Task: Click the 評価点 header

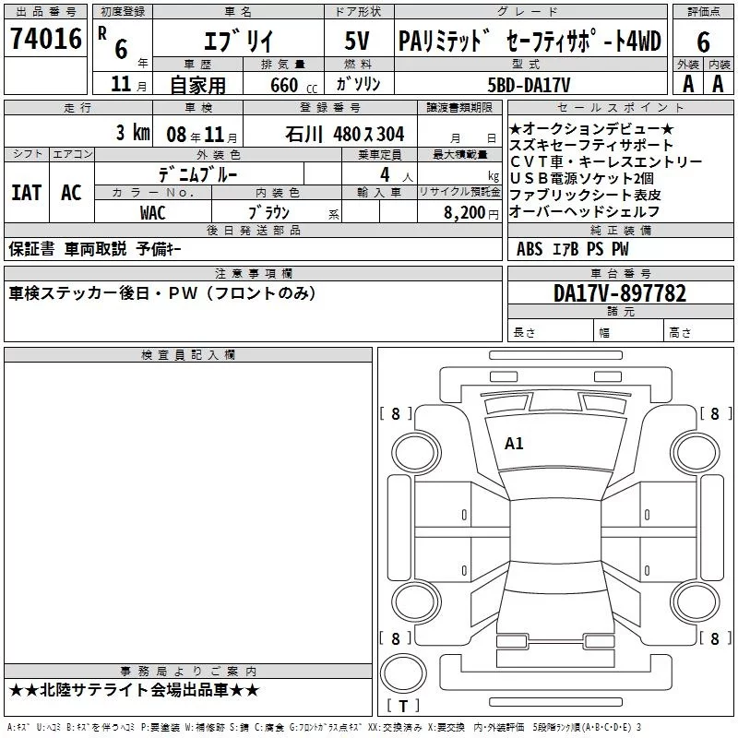Action: tap(703, 12)
